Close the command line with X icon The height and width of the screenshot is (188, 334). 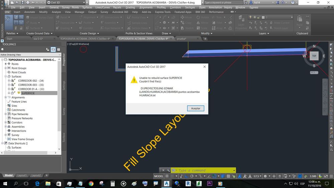click(163, 170)
